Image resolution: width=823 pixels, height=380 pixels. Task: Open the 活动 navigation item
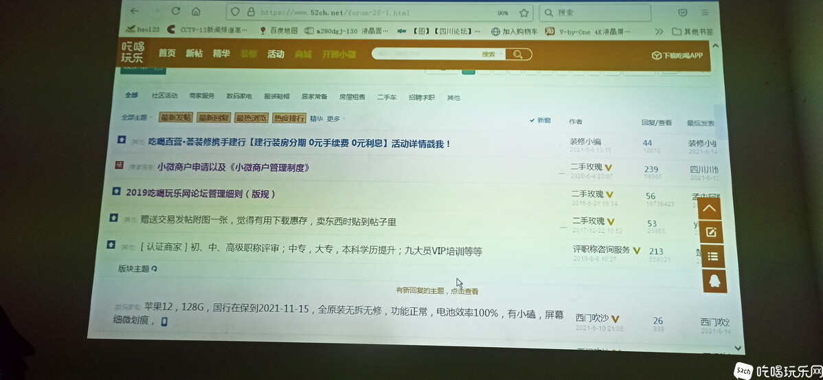coord(275,54)
